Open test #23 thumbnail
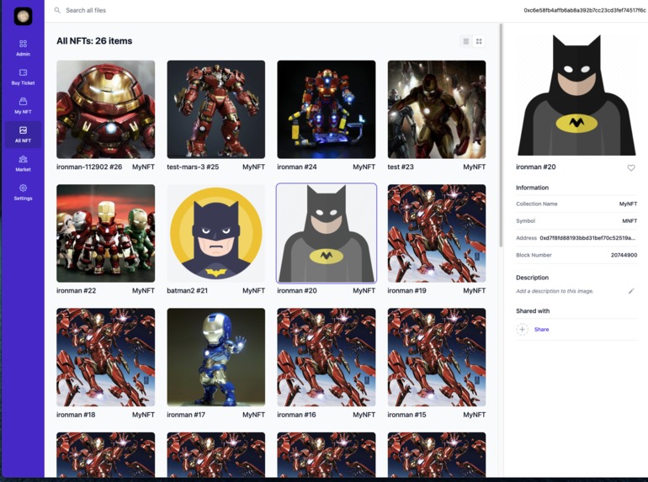Viewport: 648px width, 482px height. 437,109
